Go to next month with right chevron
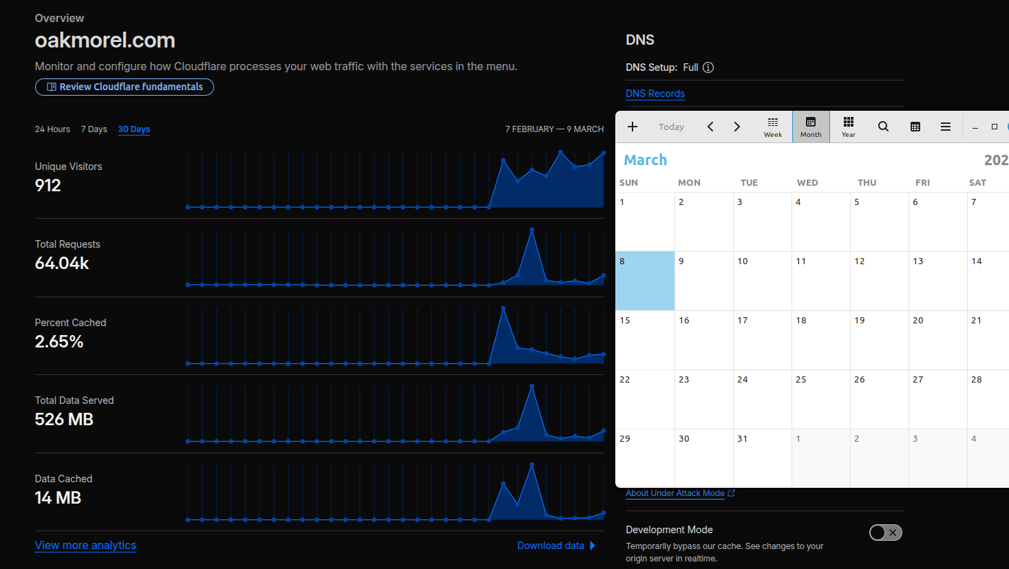 pos(736,127)
